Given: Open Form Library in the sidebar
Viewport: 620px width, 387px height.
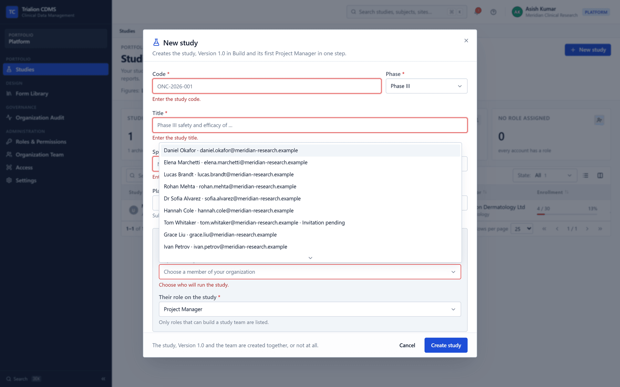Looking at the screenshot, I should [56, 94].
